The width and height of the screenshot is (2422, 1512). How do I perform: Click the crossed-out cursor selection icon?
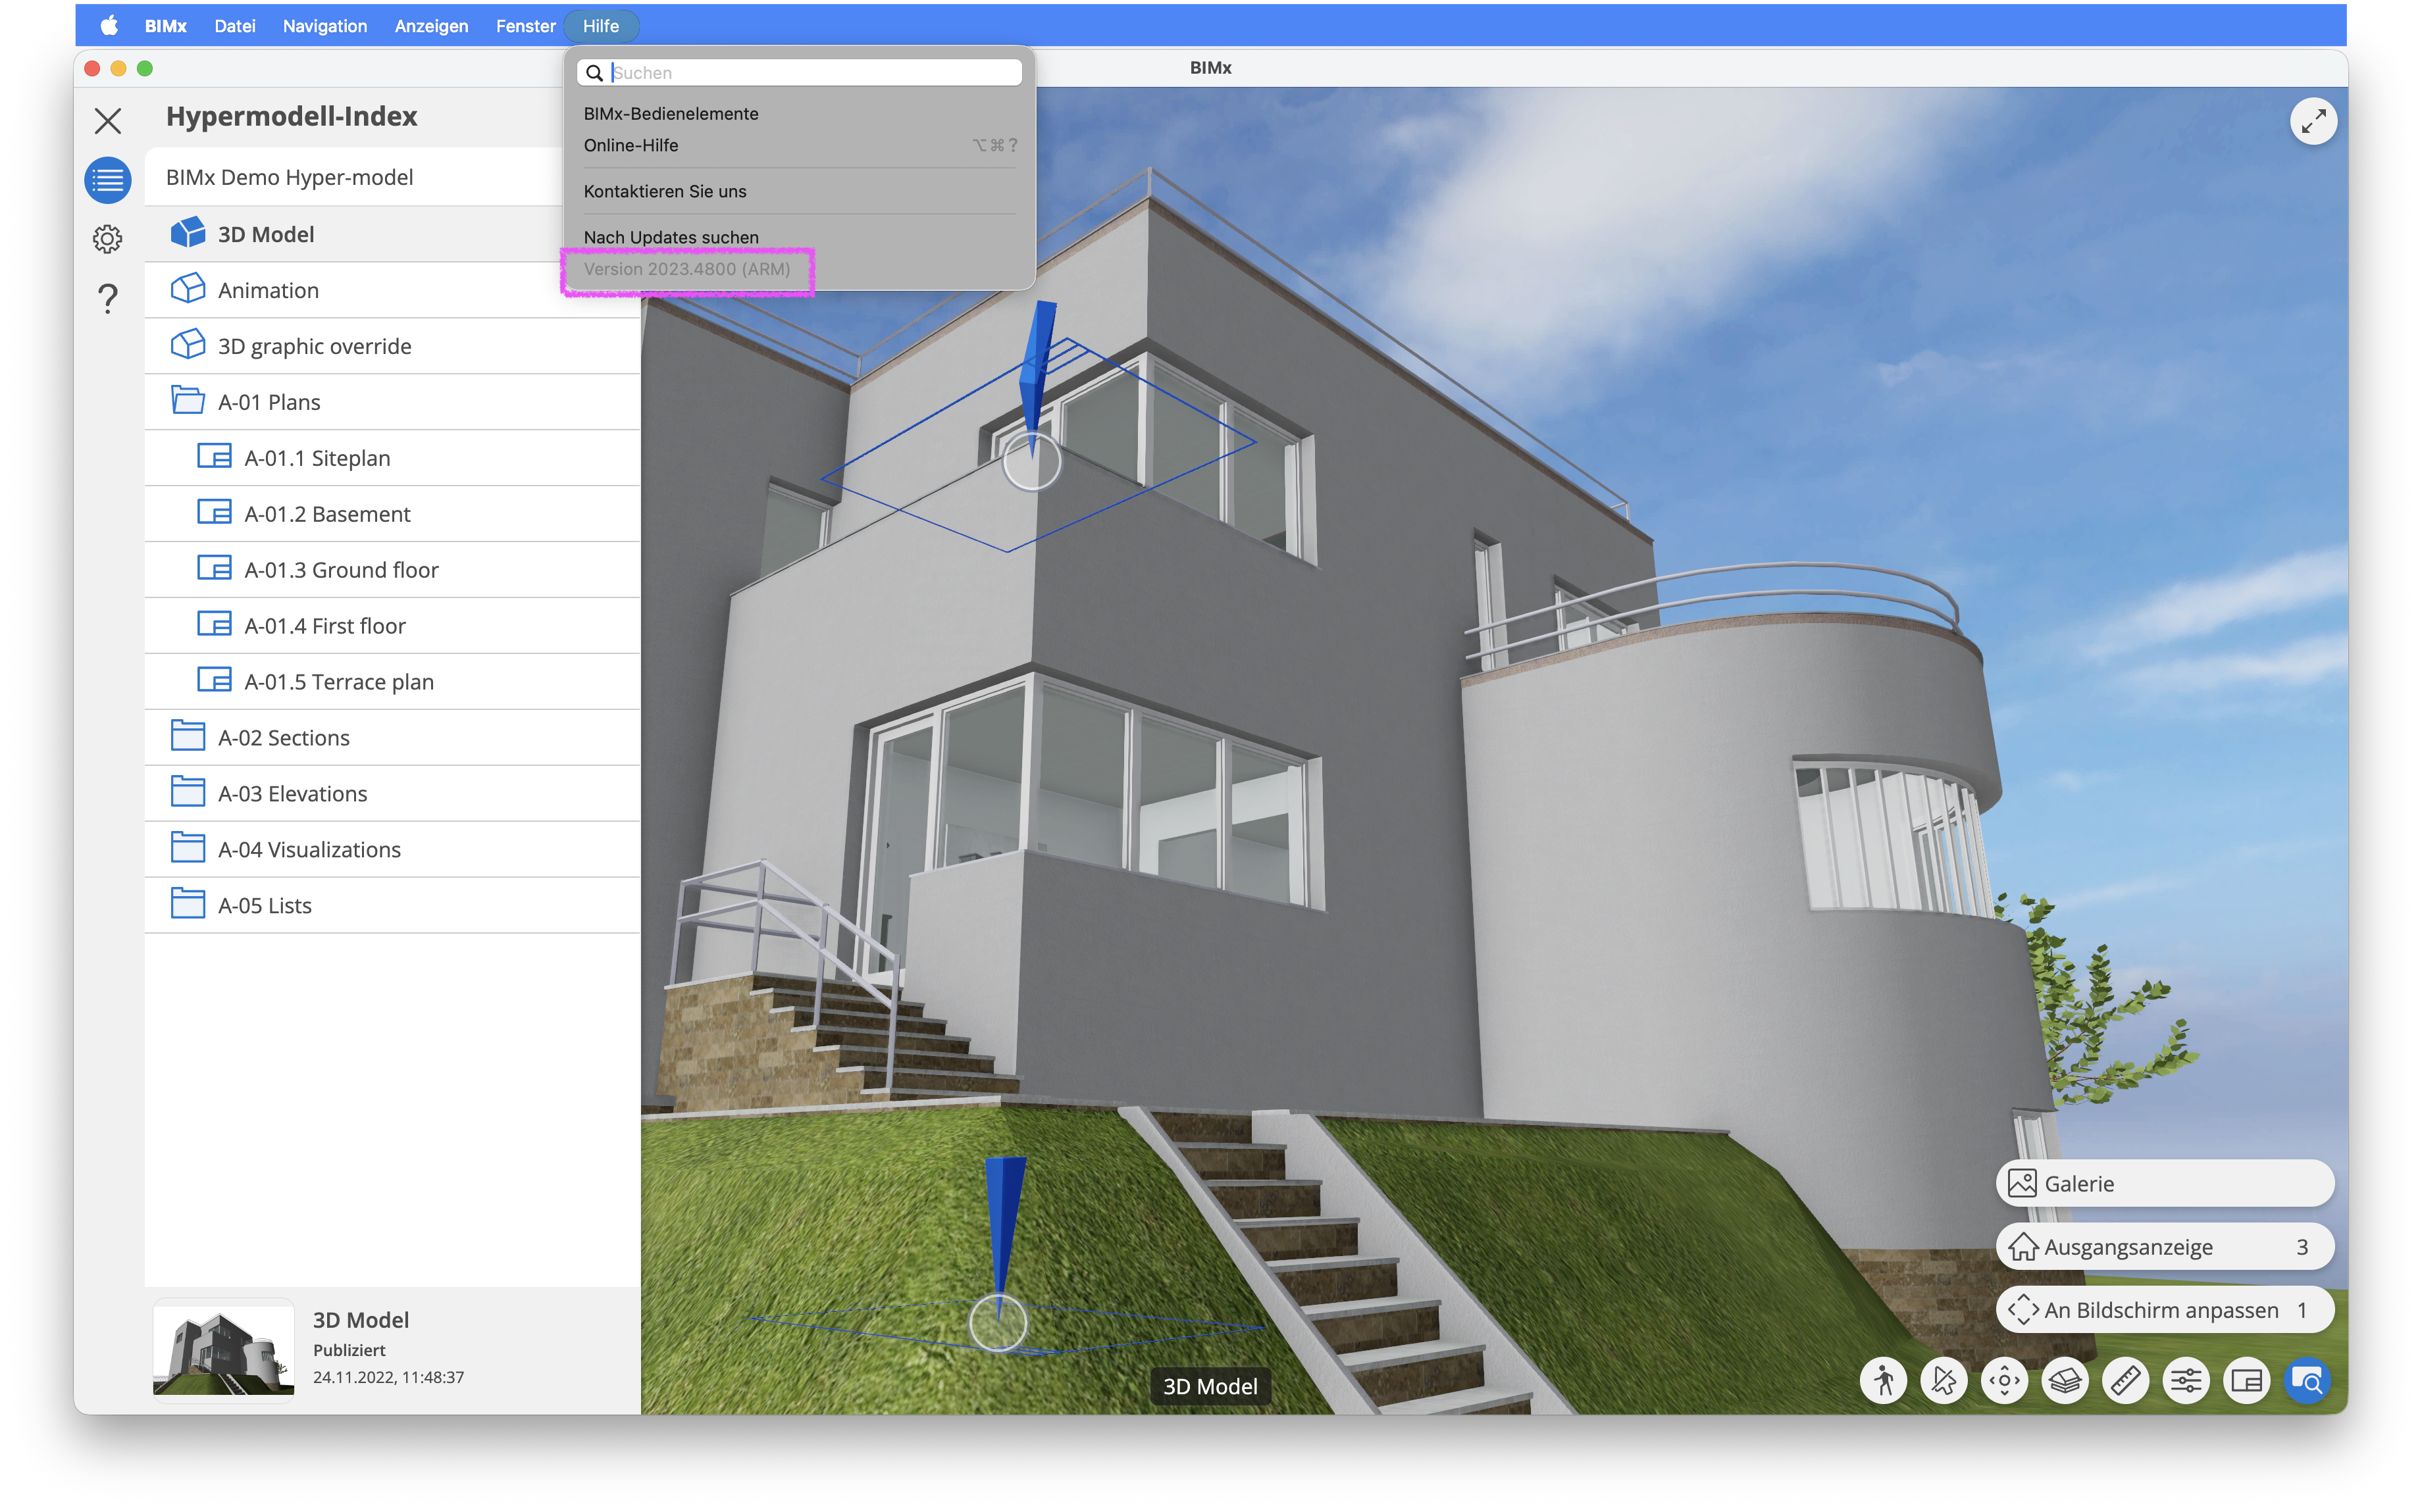click(1944, 1381)
